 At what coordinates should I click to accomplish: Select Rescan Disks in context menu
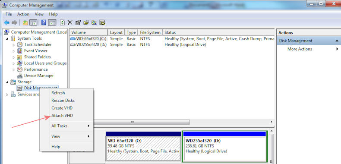63,101
